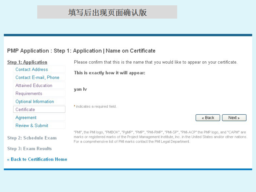Go to Contact E-mail, Phone section
This screenshot has height=192, width=256.
[37, 78]
